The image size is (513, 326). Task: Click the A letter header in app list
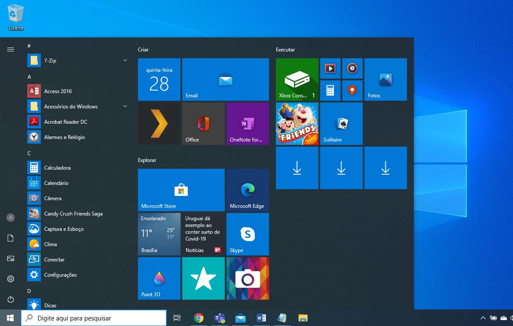pos(29,77)
